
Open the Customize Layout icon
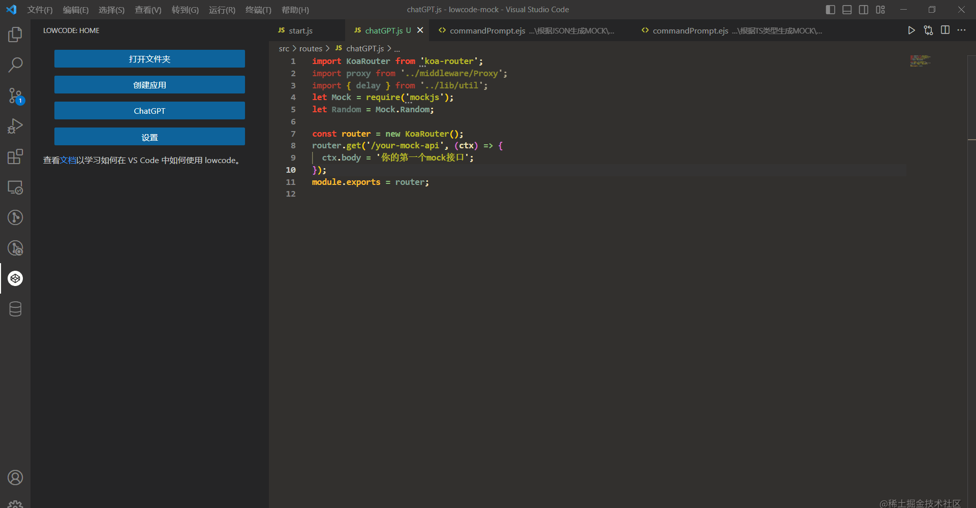coord(880,10)
